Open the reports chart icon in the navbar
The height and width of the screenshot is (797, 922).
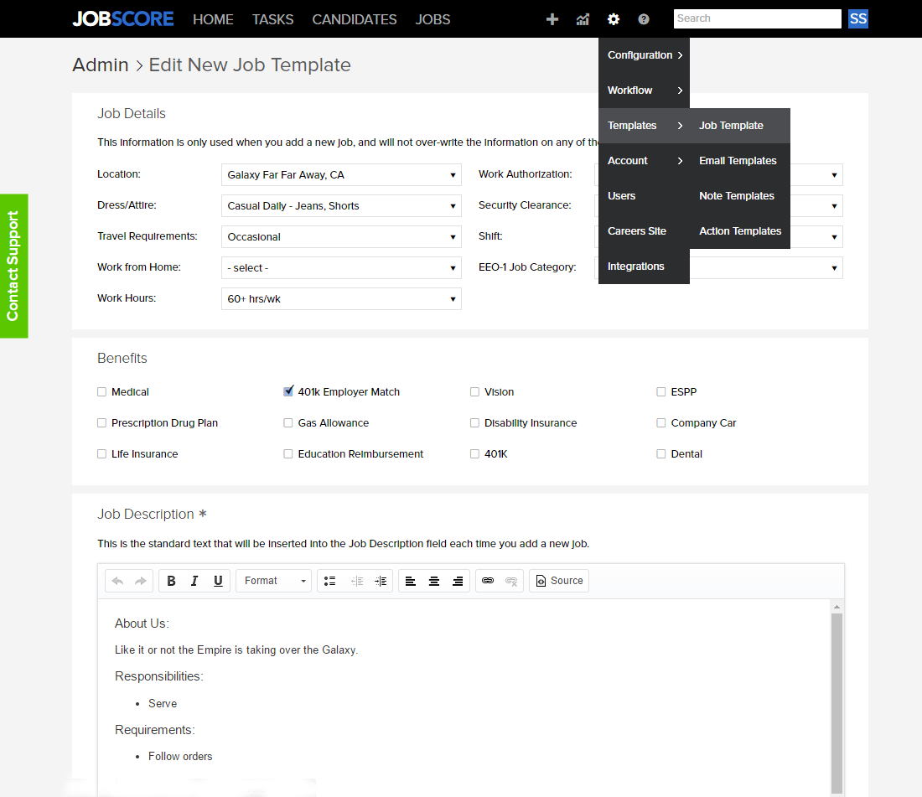(583, 18)
